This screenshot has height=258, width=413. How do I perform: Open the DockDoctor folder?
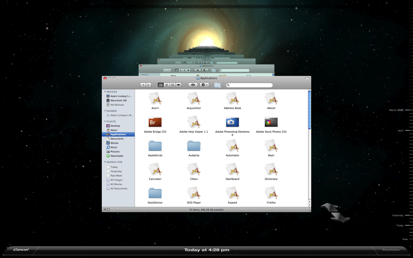click(155, 193)
